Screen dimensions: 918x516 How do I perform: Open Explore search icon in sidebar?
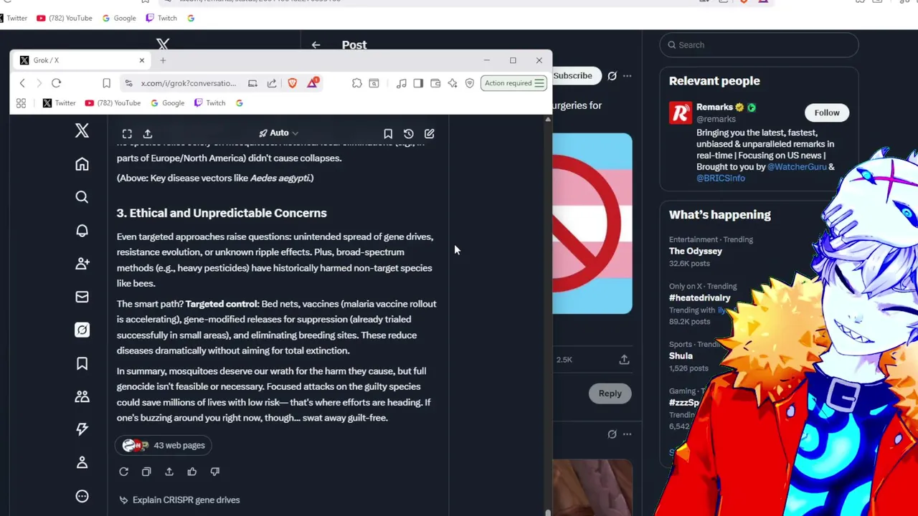tap(82, 197)
